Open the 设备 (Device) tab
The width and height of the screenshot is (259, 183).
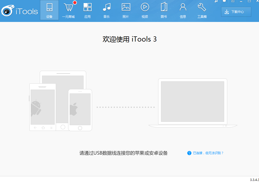coord(49,10)
